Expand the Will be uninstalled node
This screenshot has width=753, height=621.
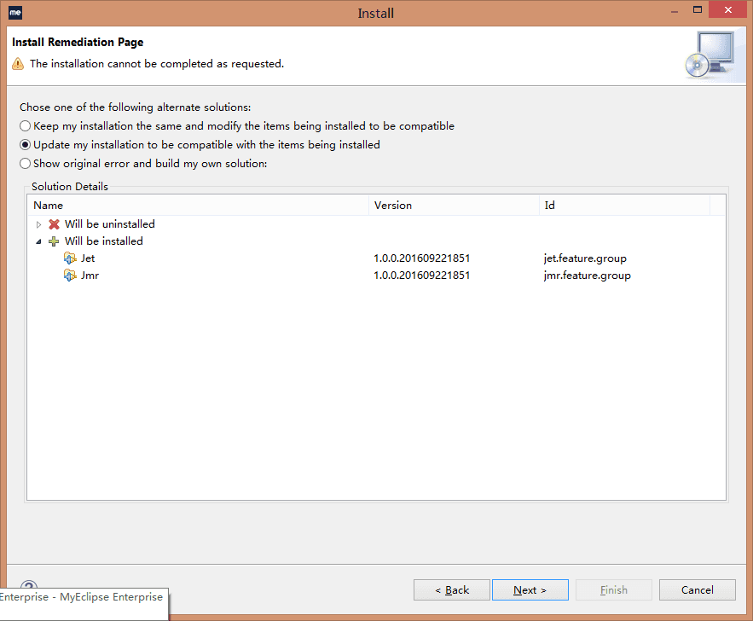38,224
